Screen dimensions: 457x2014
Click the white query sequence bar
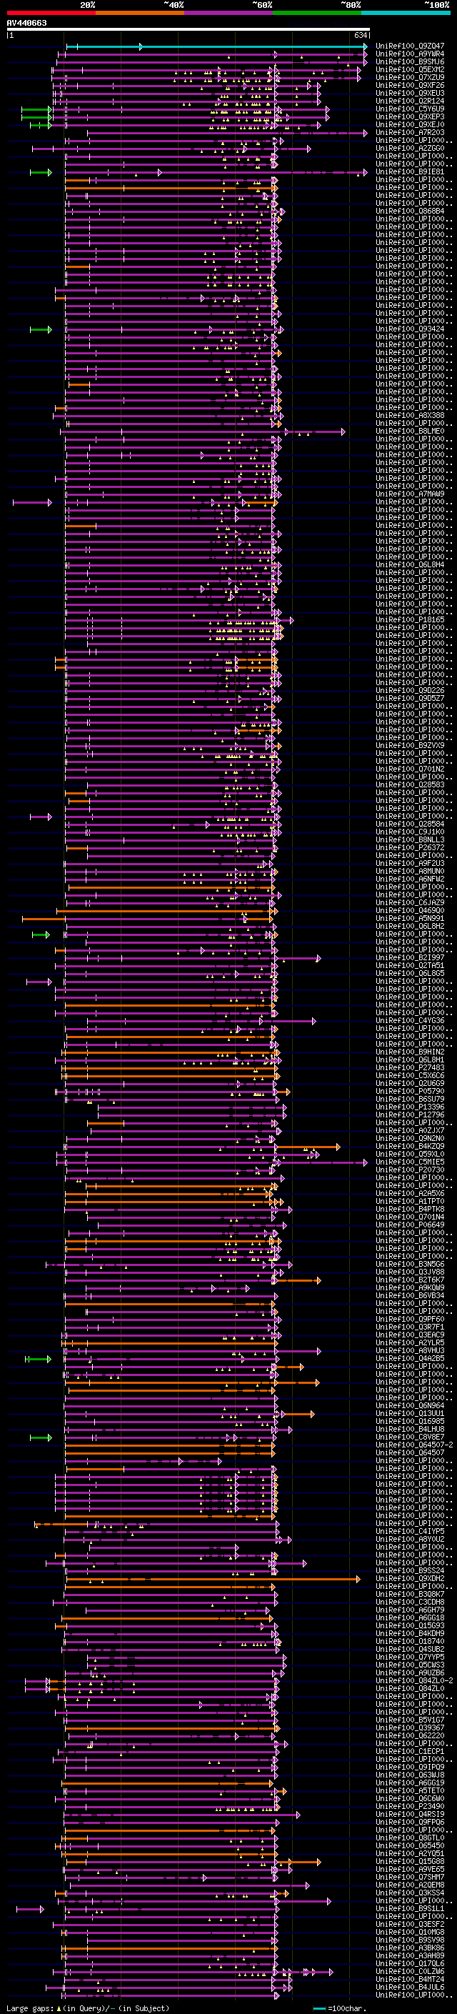click(189, 30)
